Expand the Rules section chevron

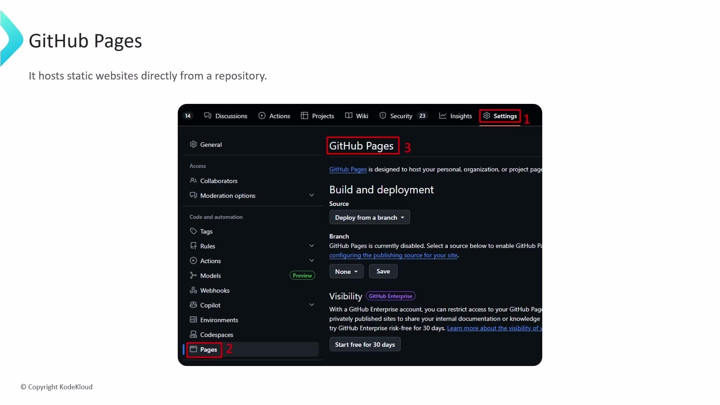point(312,246)
